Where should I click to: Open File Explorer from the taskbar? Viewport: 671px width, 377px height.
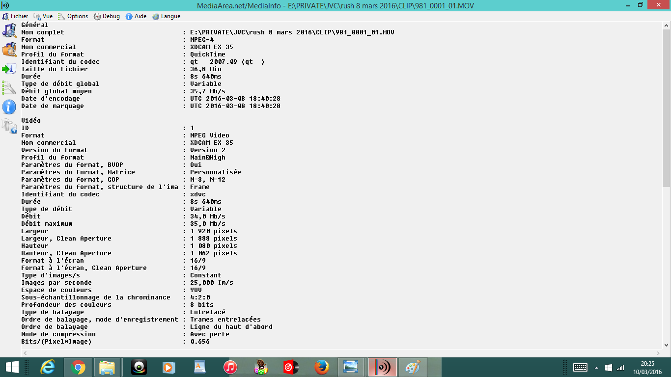107,367
